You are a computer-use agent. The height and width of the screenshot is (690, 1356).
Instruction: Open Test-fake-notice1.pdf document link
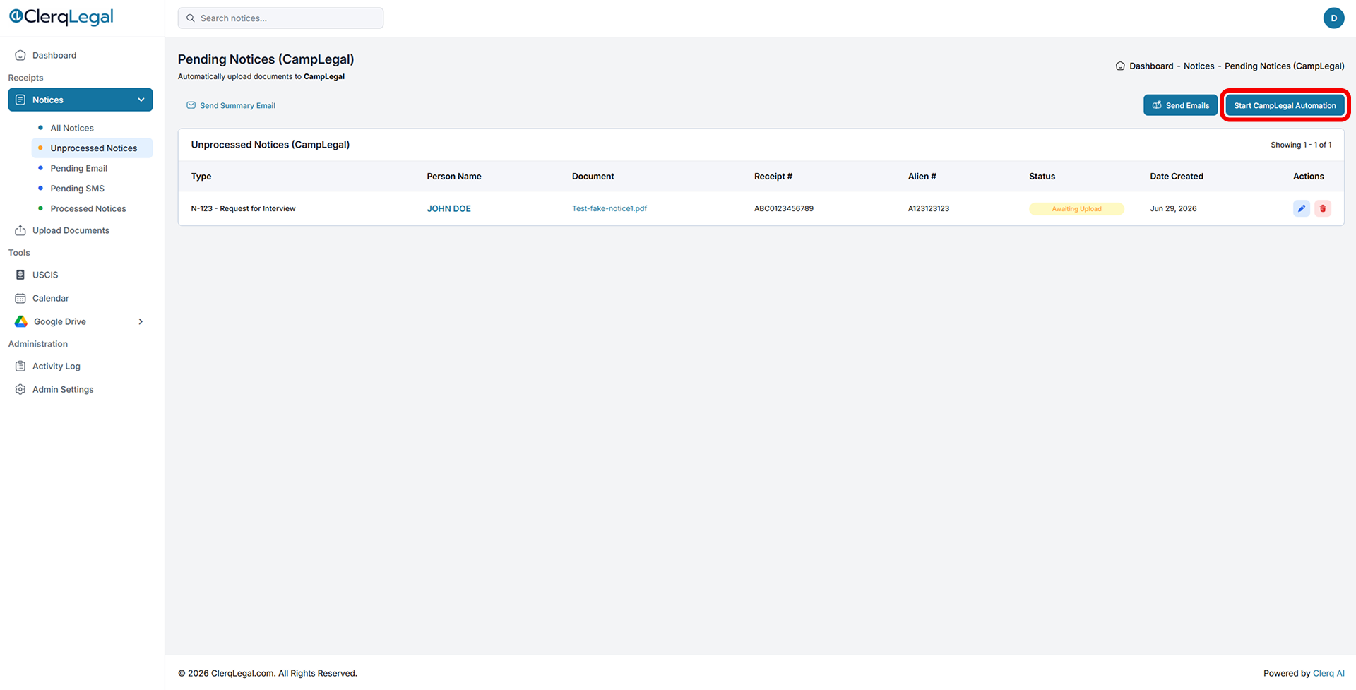tap(609, 208)
